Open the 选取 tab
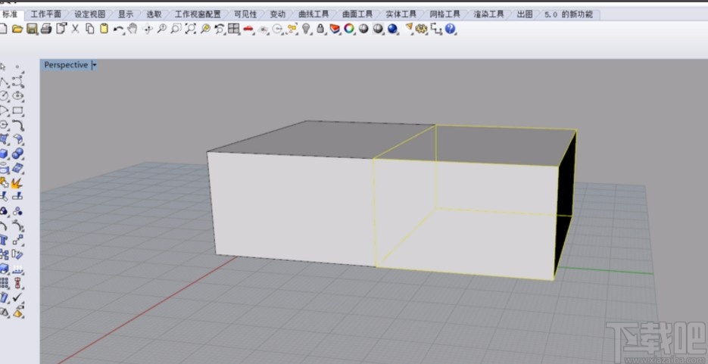 coord(154,14)
